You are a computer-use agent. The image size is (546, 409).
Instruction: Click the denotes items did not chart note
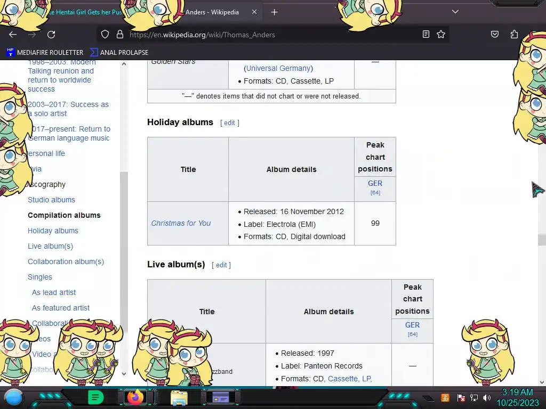click(x=271, y=96)
